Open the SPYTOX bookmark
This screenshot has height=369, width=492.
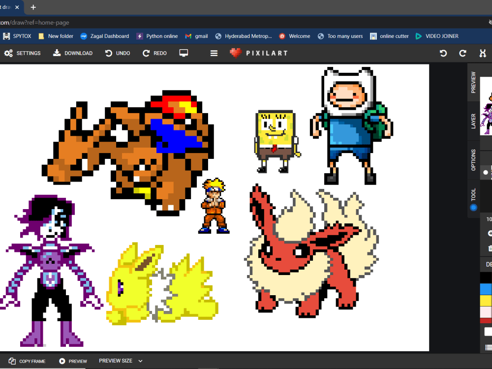[17, 36]
